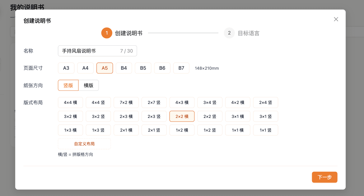Screen dimensions: 364x196
Task: Choose 竖版 paper orientation
Action: [68, 85]
